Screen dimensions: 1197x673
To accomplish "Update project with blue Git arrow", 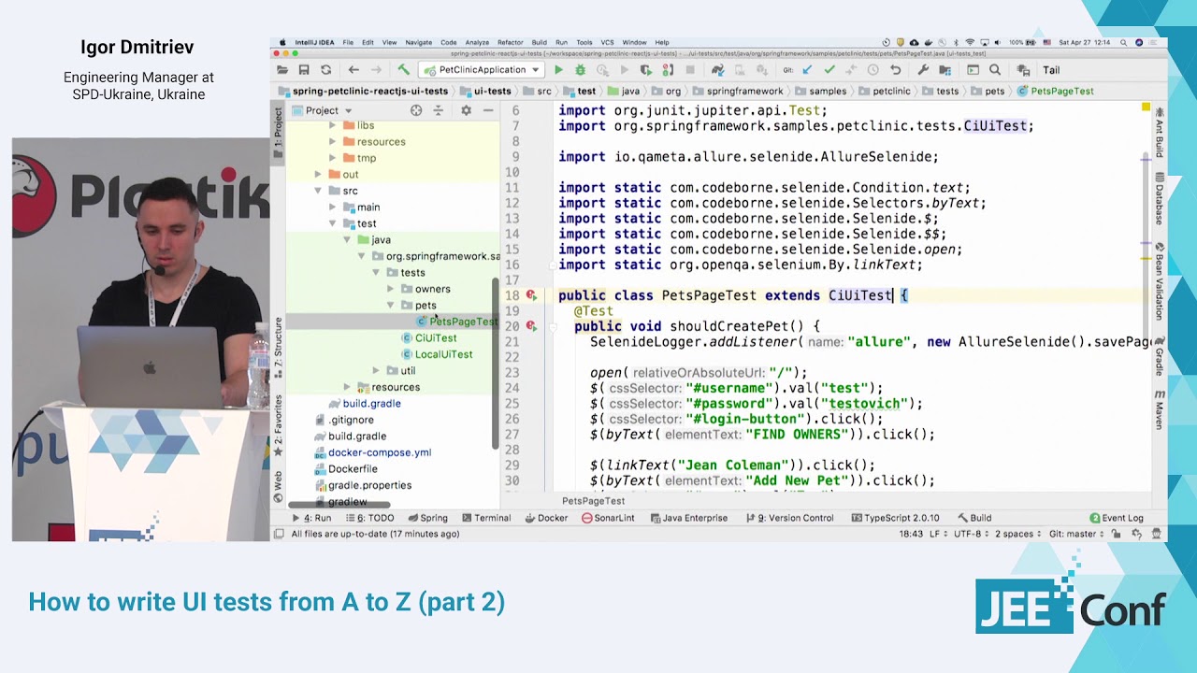I will point(809,70).
